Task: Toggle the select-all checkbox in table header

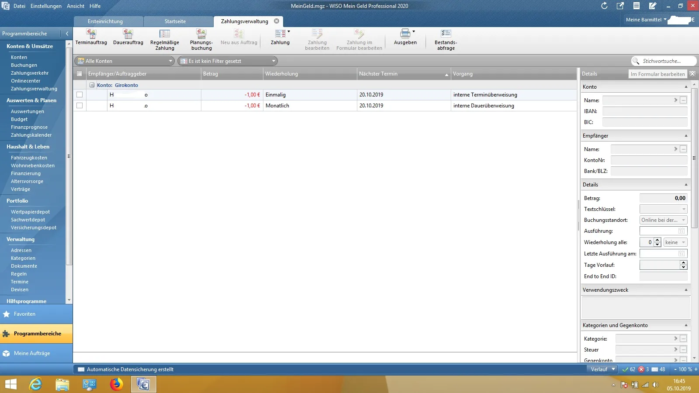Action: pos(80,74)
